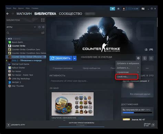This screenshot has width=163, height=134.
Task: Open friends and chat plus icon
Action: coord(153,125)
